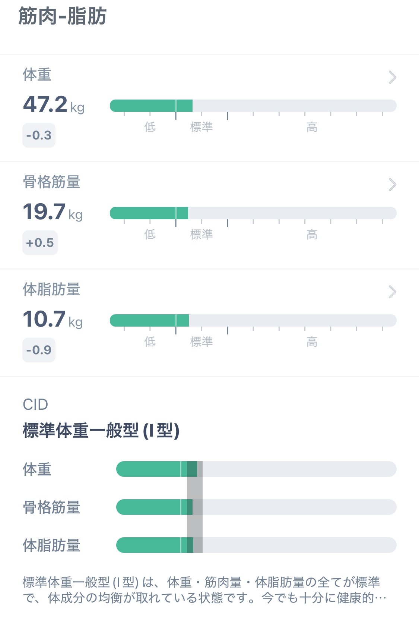The width and height of the screenshot is (419, 623).
Task: Select the 筋肉-脂肪 section heading
Action: (63, 16)
